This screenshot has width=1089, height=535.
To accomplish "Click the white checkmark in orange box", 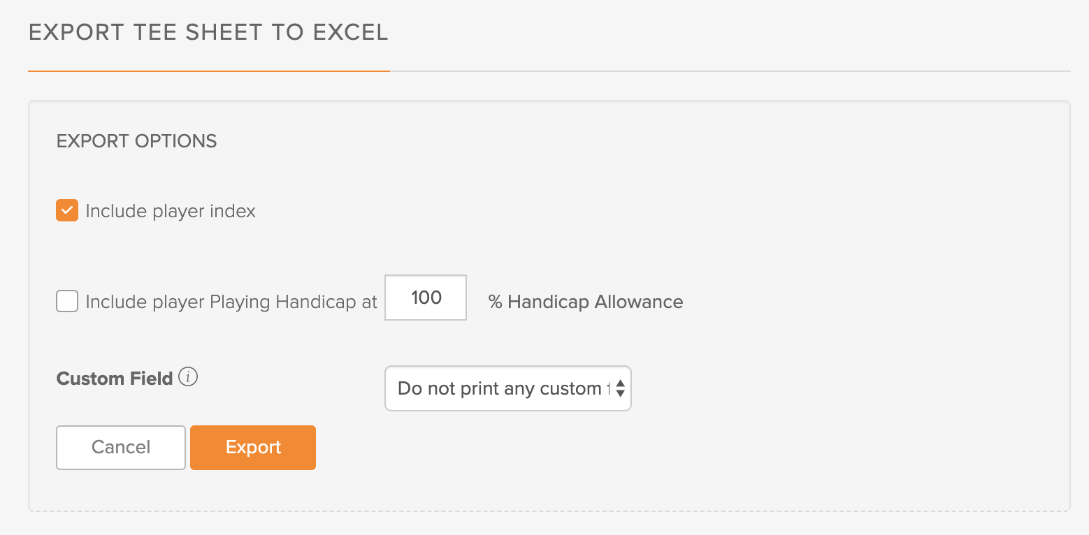I will click(x=67, y=210).
